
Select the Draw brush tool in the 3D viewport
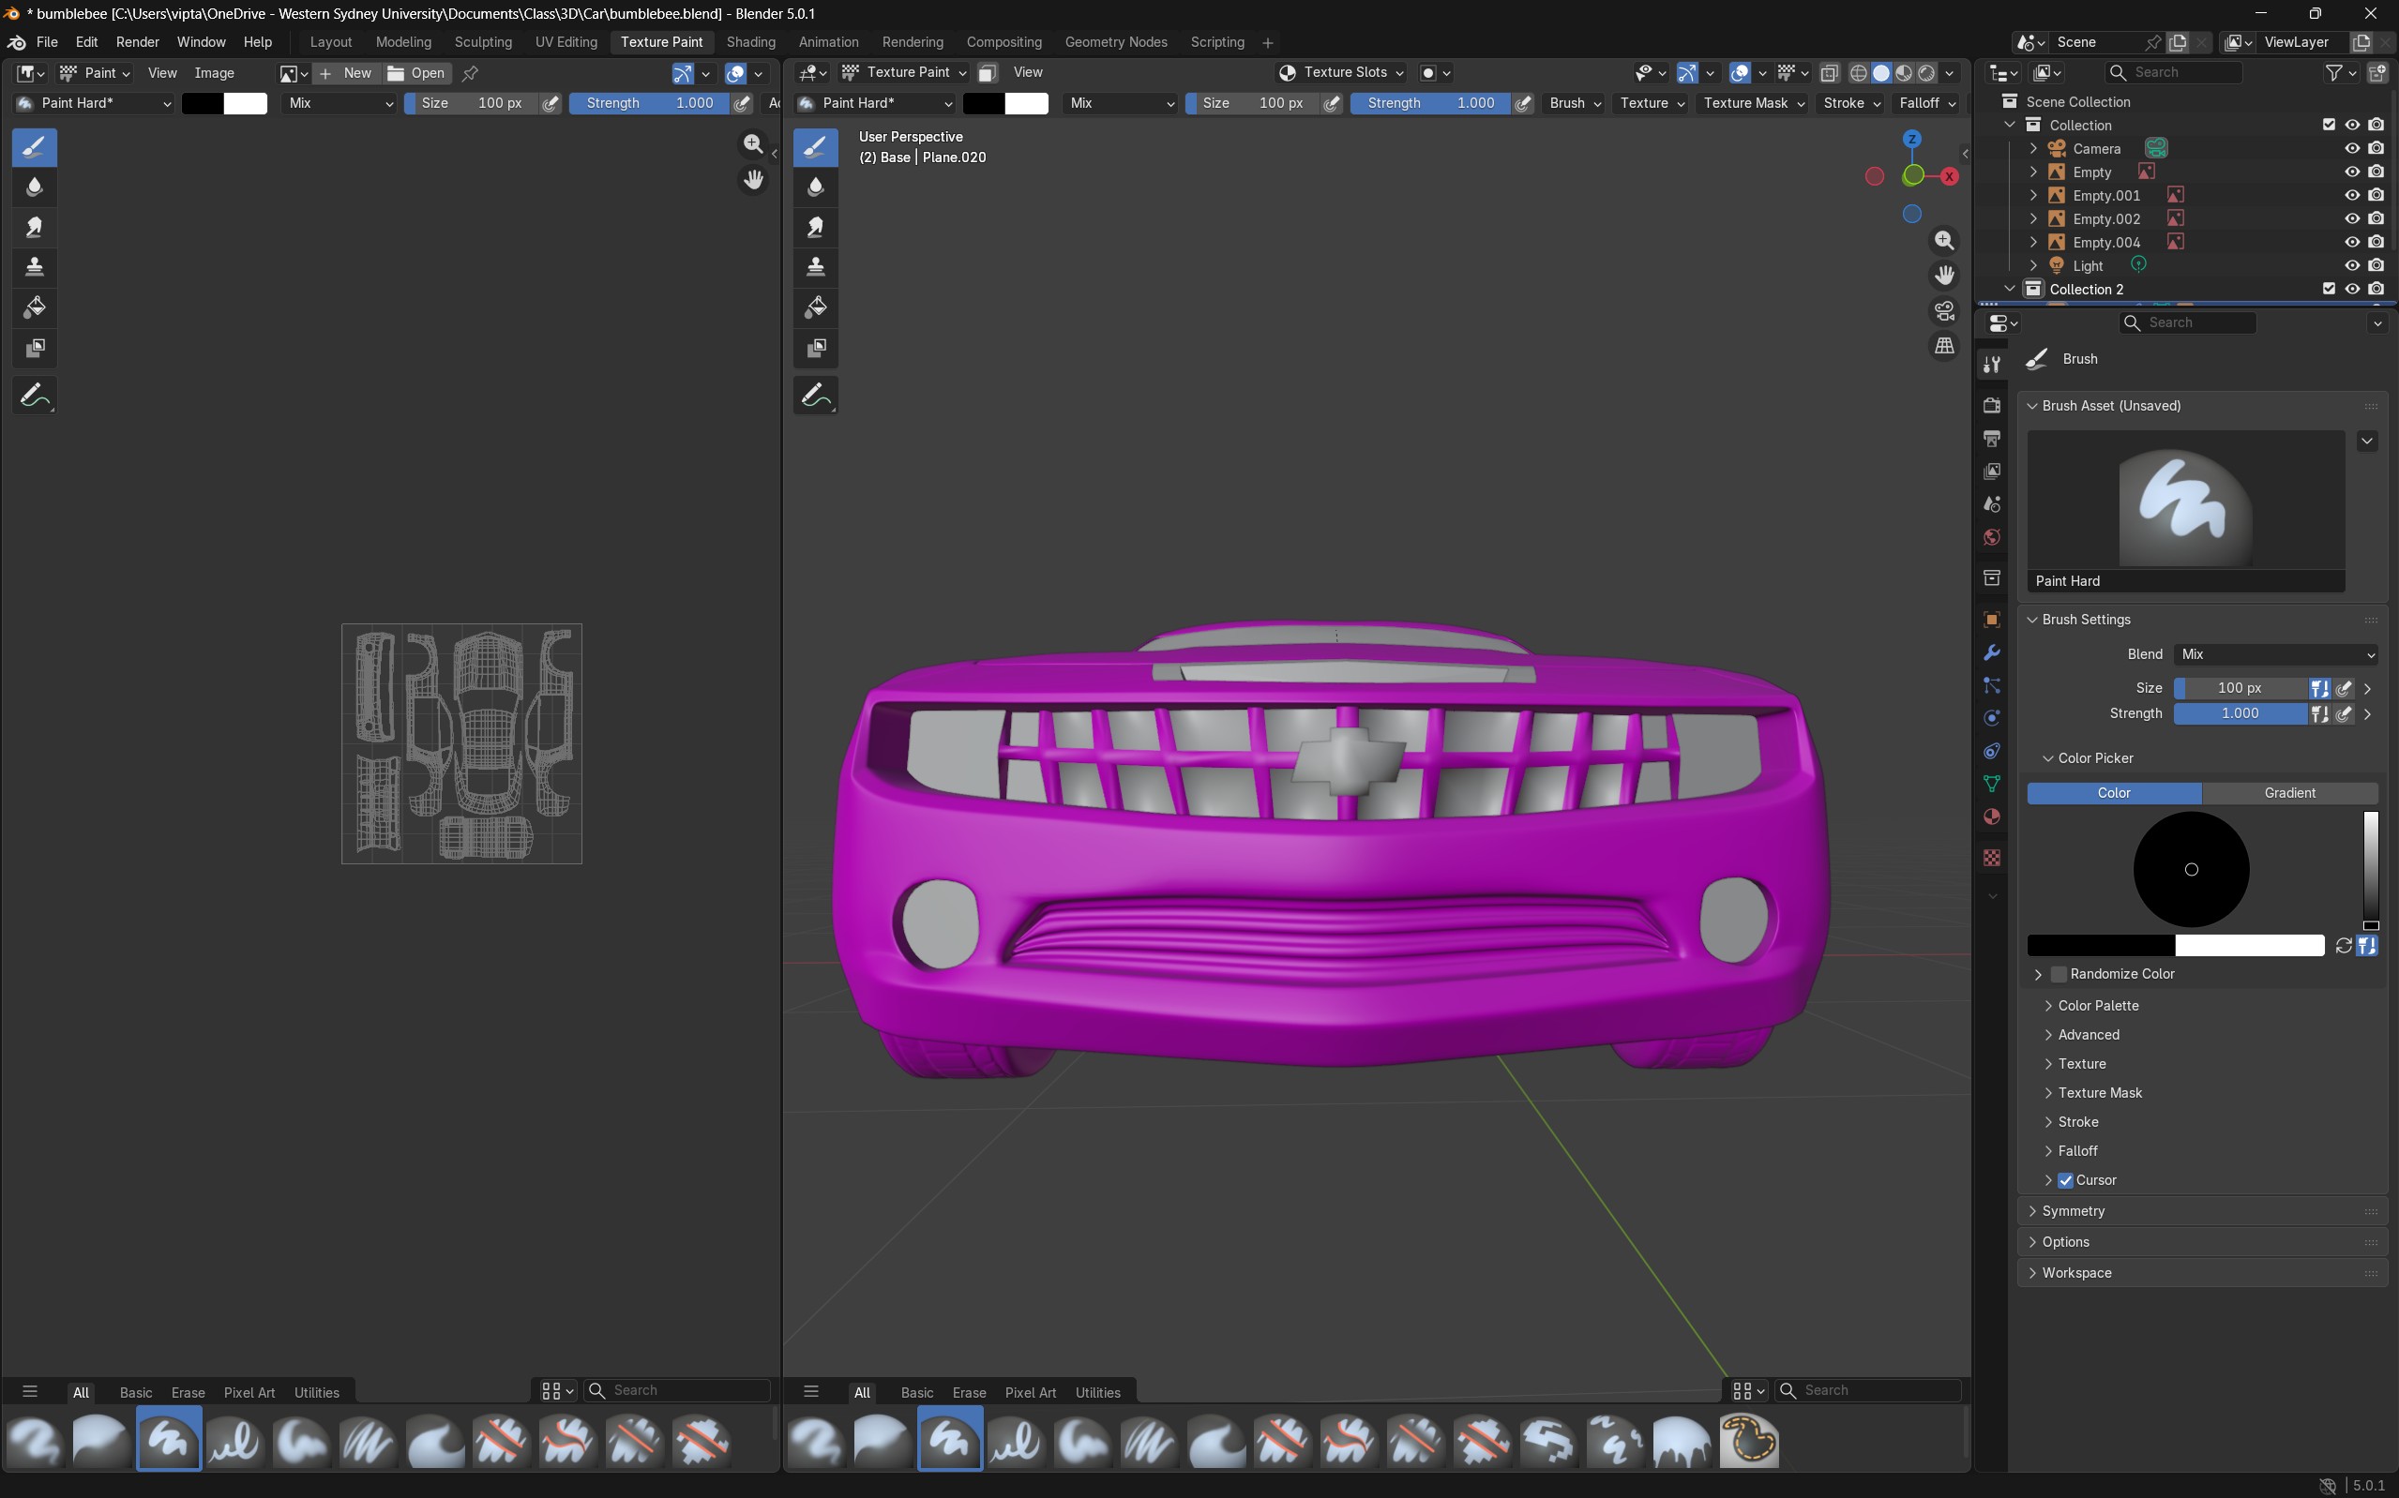(816, 147)
